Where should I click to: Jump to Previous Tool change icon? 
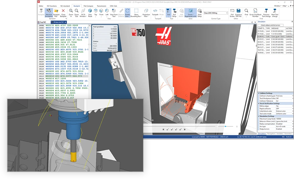(x=266, y=12)
